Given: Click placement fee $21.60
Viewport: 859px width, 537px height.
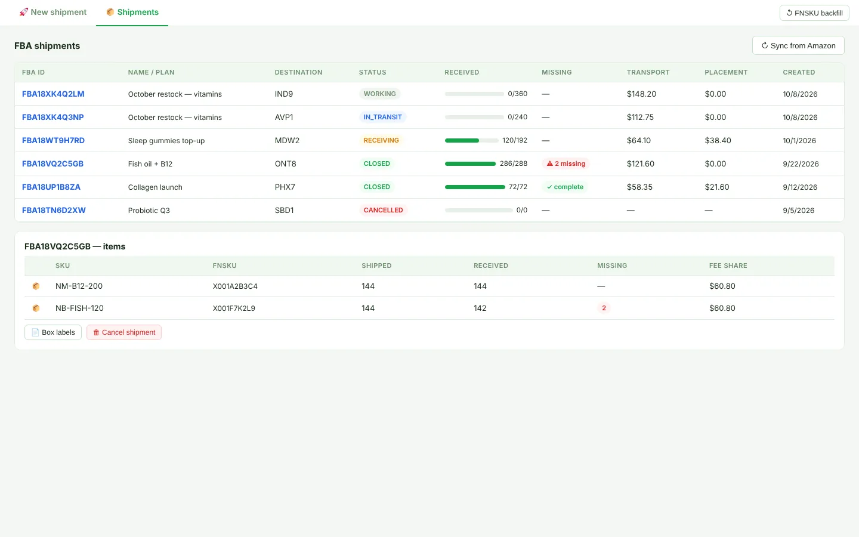Looking at the screenshot, I should 716,187.
